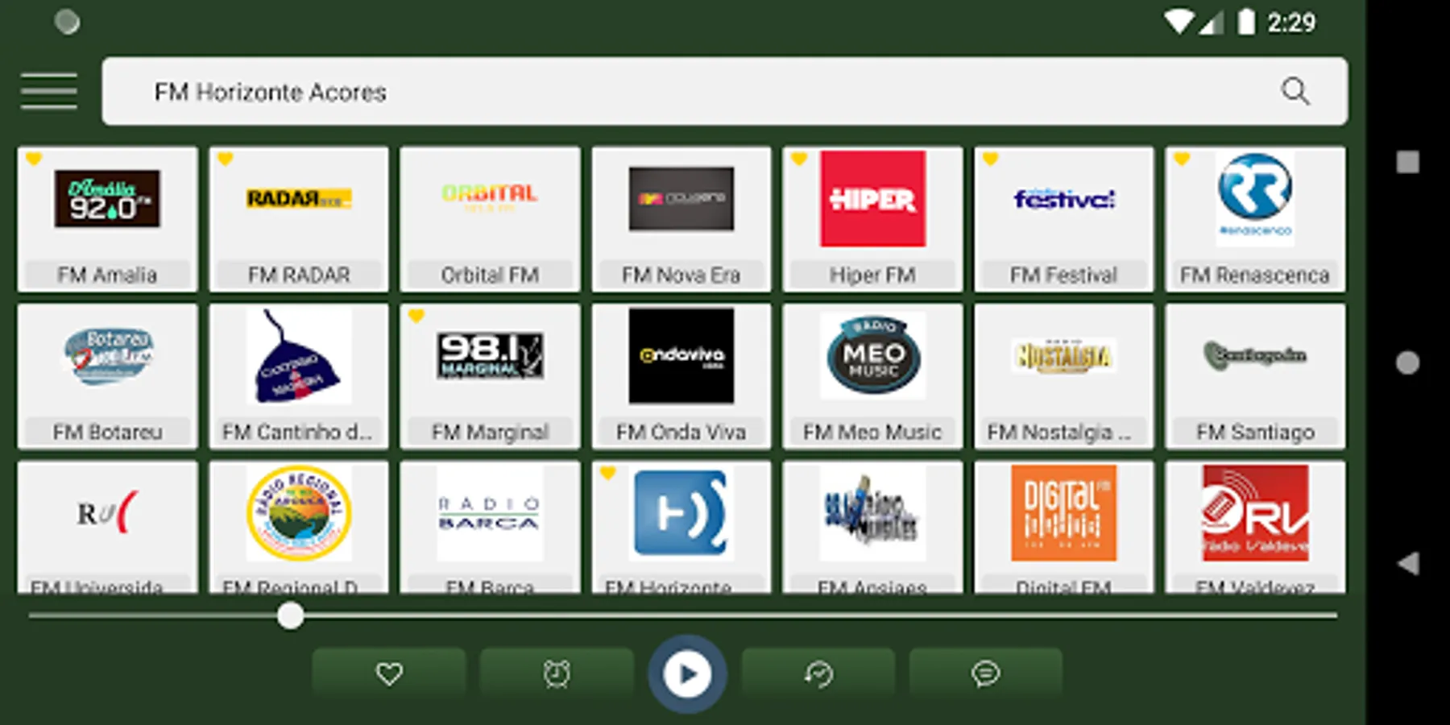Check the battery status icon

(1246, 22)
